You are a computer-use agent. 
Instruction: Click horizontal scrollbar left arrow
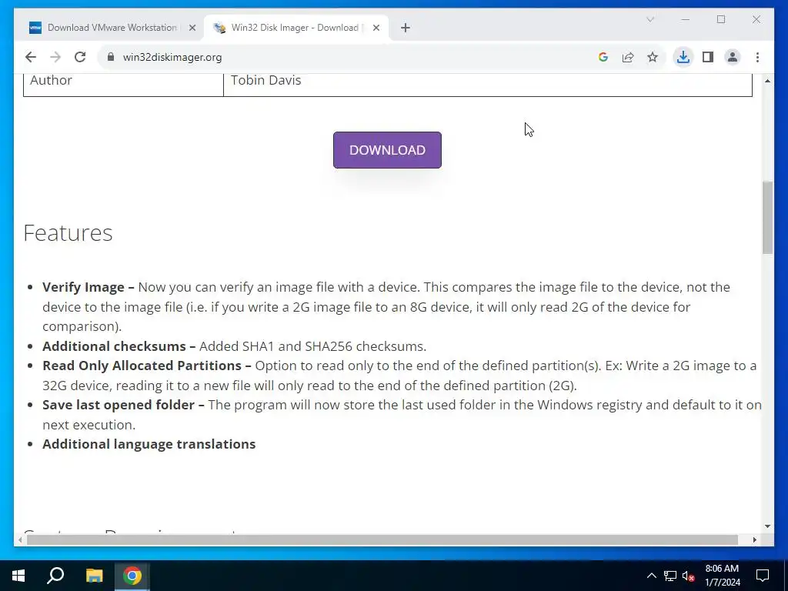[19, 539]
